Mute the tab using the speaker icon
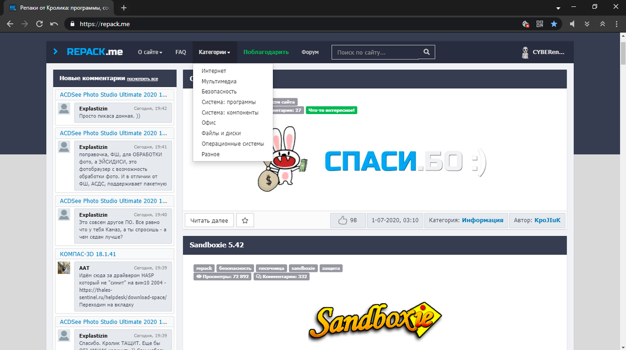Viewport: 626px width, 350px height. 572,23
